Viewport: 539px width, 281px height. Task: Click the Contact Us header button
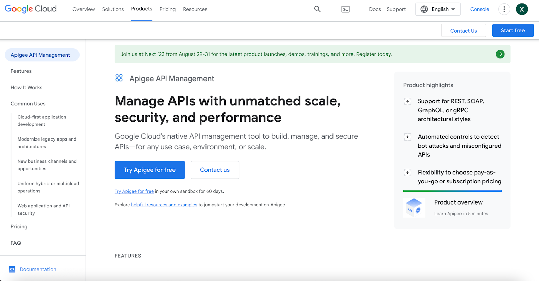pyautogui.click(x=464, y=31)
